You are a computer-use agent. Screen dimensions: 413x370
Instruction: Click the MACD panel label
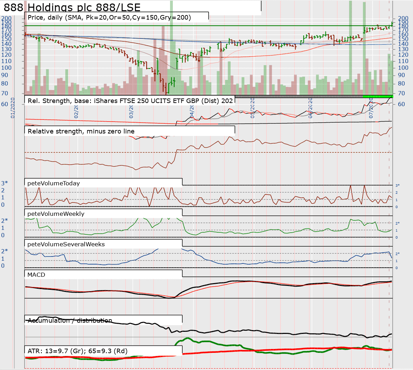point(36,275)
